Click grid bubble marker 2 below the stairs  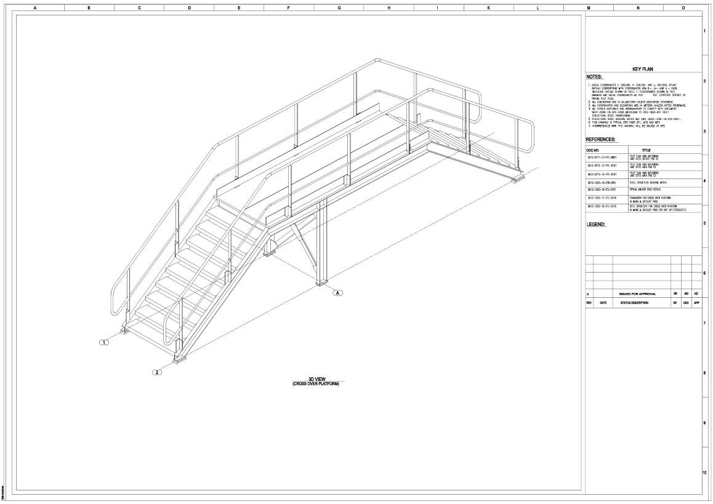[x=158, y=372]
